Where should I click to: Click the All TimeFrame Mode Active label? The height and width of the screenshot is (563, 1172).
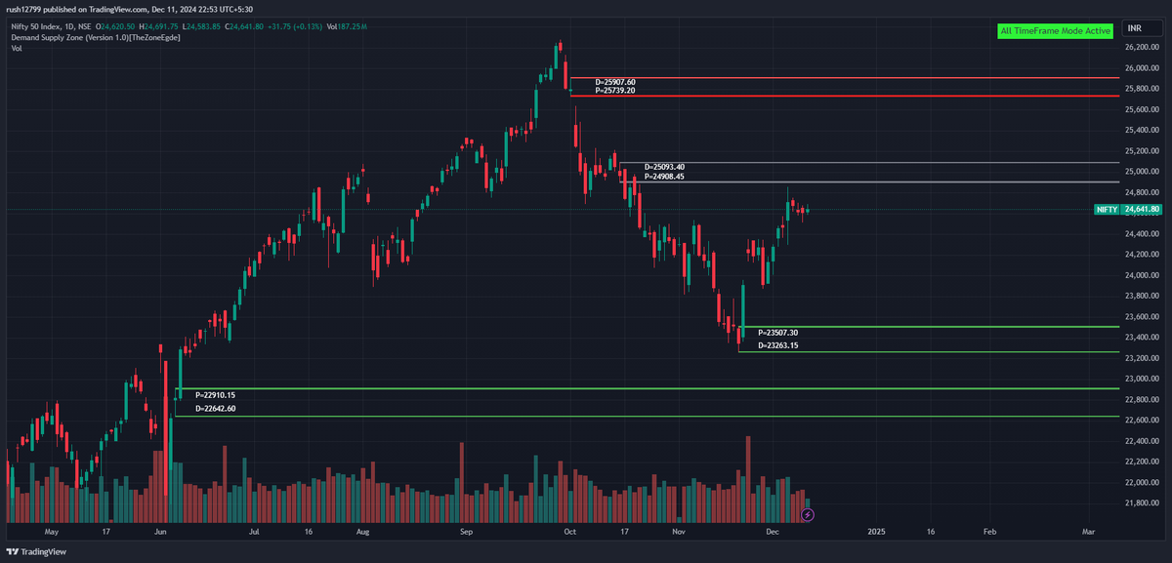coord(1056,31)
